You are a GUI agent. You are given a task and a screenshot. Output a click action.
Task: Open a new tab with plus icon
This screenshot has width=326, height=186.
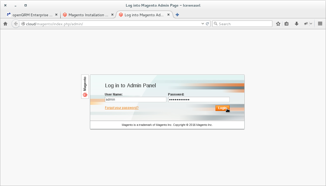177,15
